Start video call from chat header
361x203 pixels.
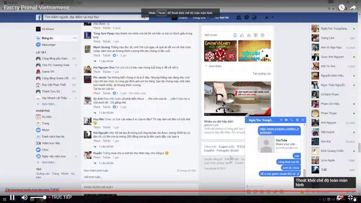286,120
